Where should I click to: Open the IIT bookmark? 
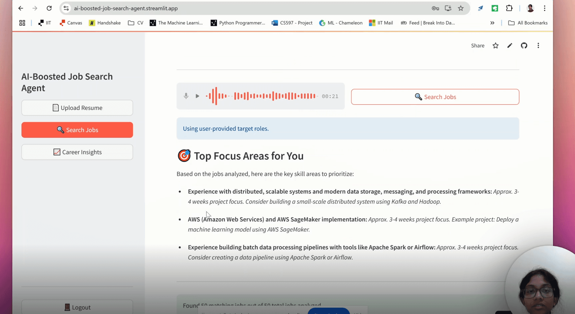44,23
